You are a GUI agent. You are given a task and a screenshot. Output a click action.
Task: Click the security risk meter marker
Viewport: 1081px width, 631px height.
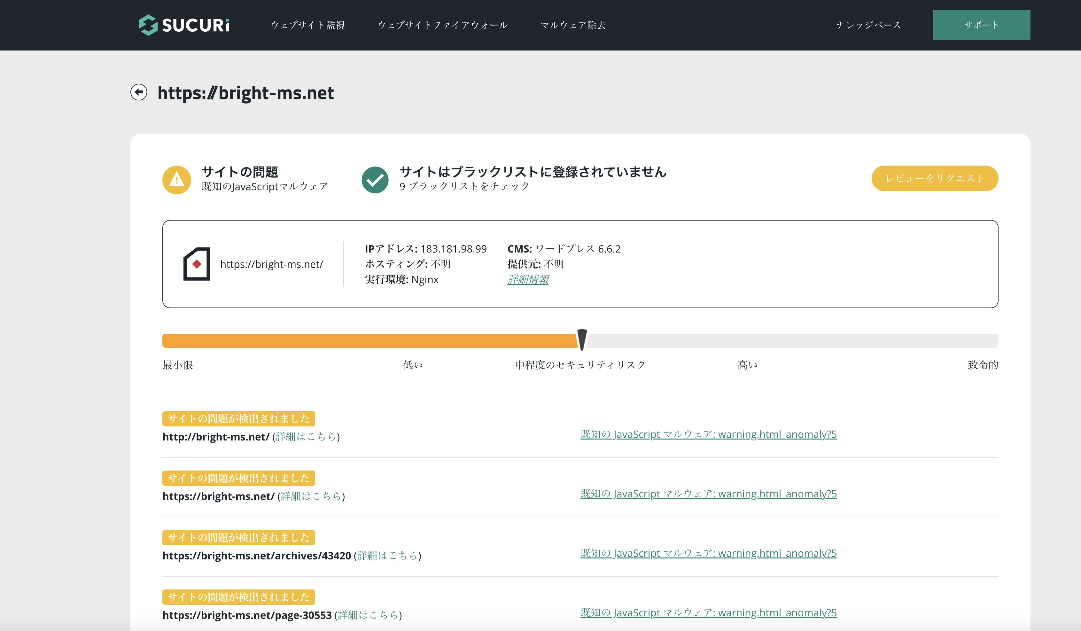[582, 340]
